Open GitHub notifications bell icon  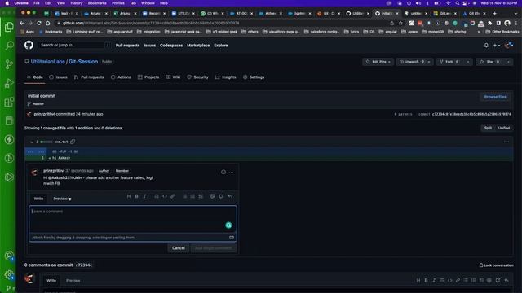(x=486, y=46)
